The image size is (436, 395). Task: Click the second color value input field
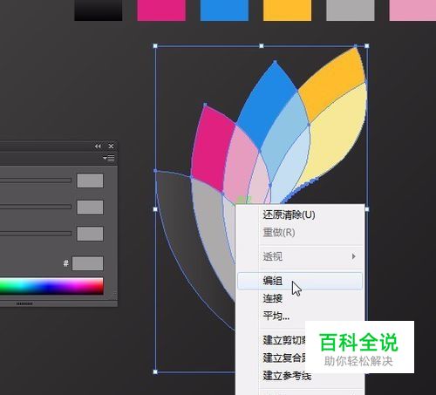[x=90, y=208]
